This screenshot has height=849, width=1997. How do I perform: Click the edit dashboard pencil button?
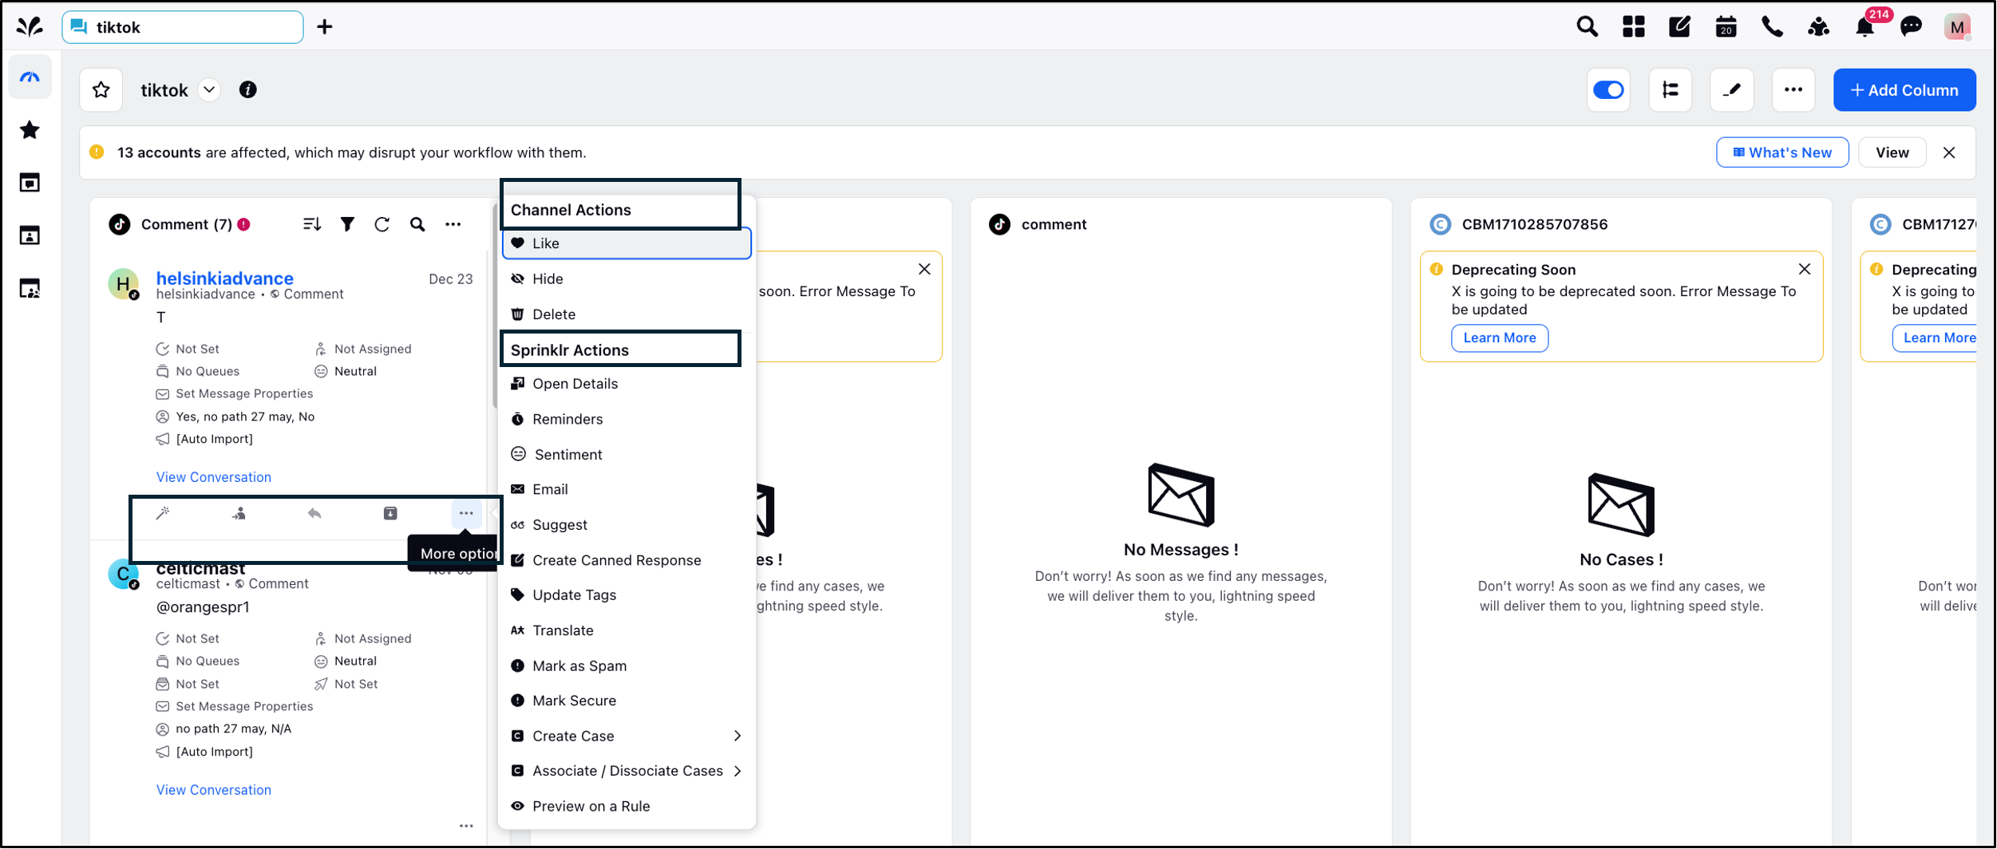[x=1732, y=90]
